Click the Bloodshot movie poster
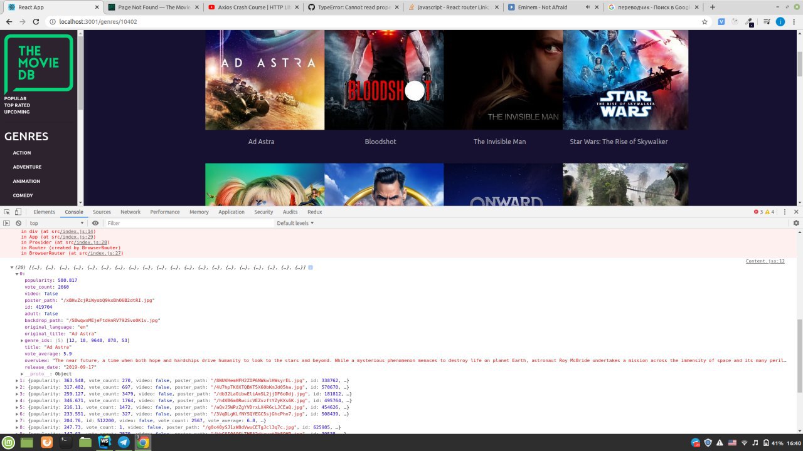 [384, 80]
